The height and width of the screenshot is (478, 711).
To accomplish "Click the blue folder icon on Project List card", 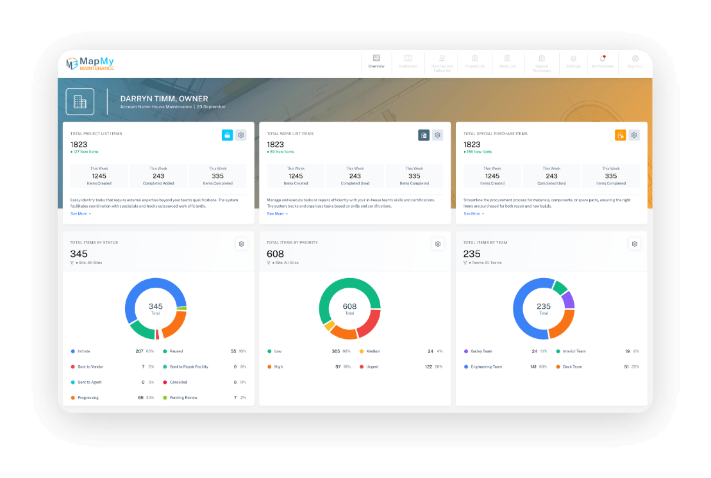I will pyautogui.click(x=227, y=135).
